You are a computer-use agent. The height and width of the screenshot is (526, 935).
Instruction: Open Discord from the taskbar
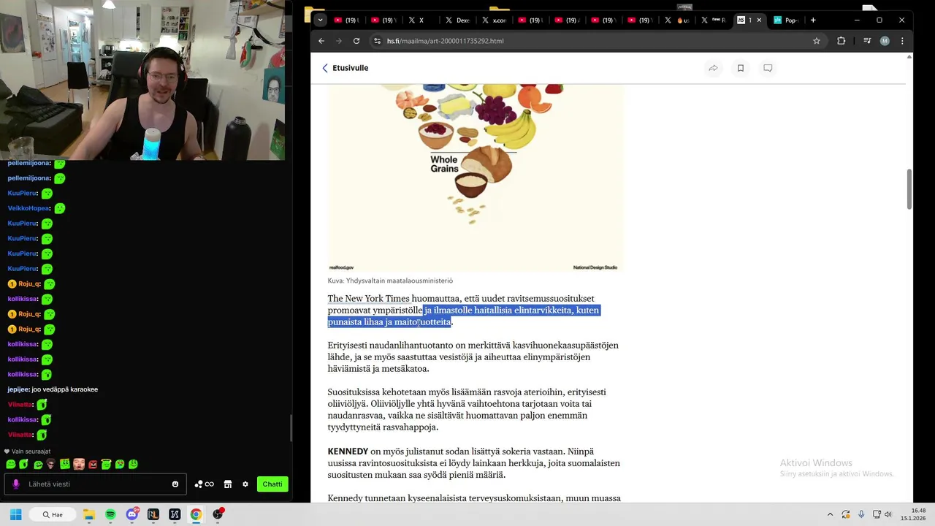pos(132,514)
